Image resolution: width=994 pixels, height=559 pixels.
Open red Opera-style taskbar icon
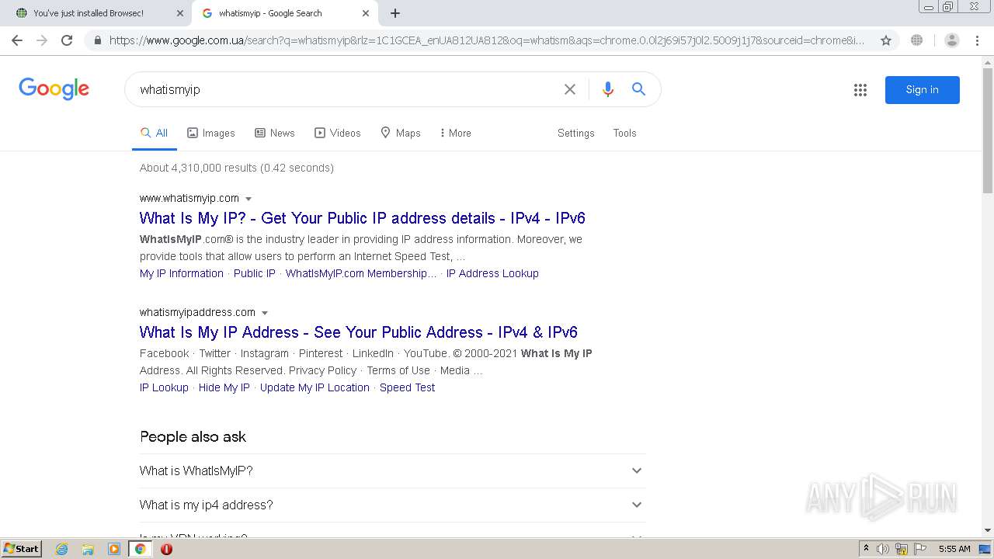click(x=166, y=549)
